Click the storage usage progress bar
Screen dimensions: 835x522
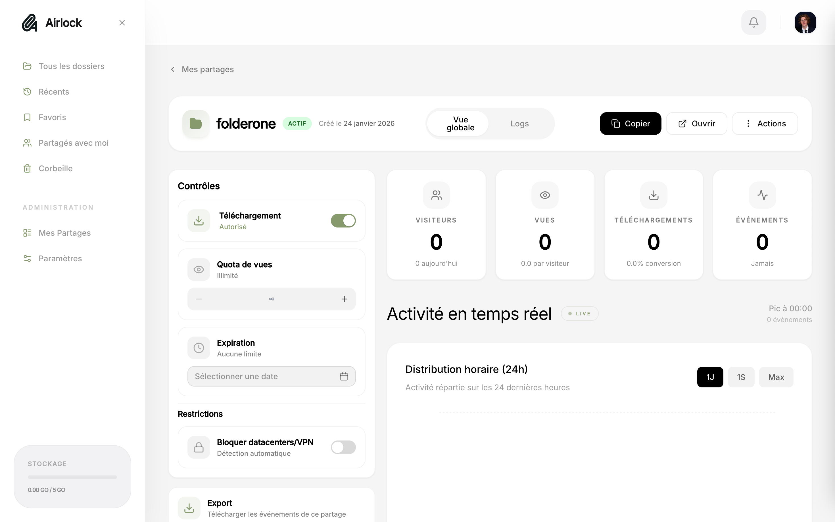pyautogui.click(x=72, y=477)
